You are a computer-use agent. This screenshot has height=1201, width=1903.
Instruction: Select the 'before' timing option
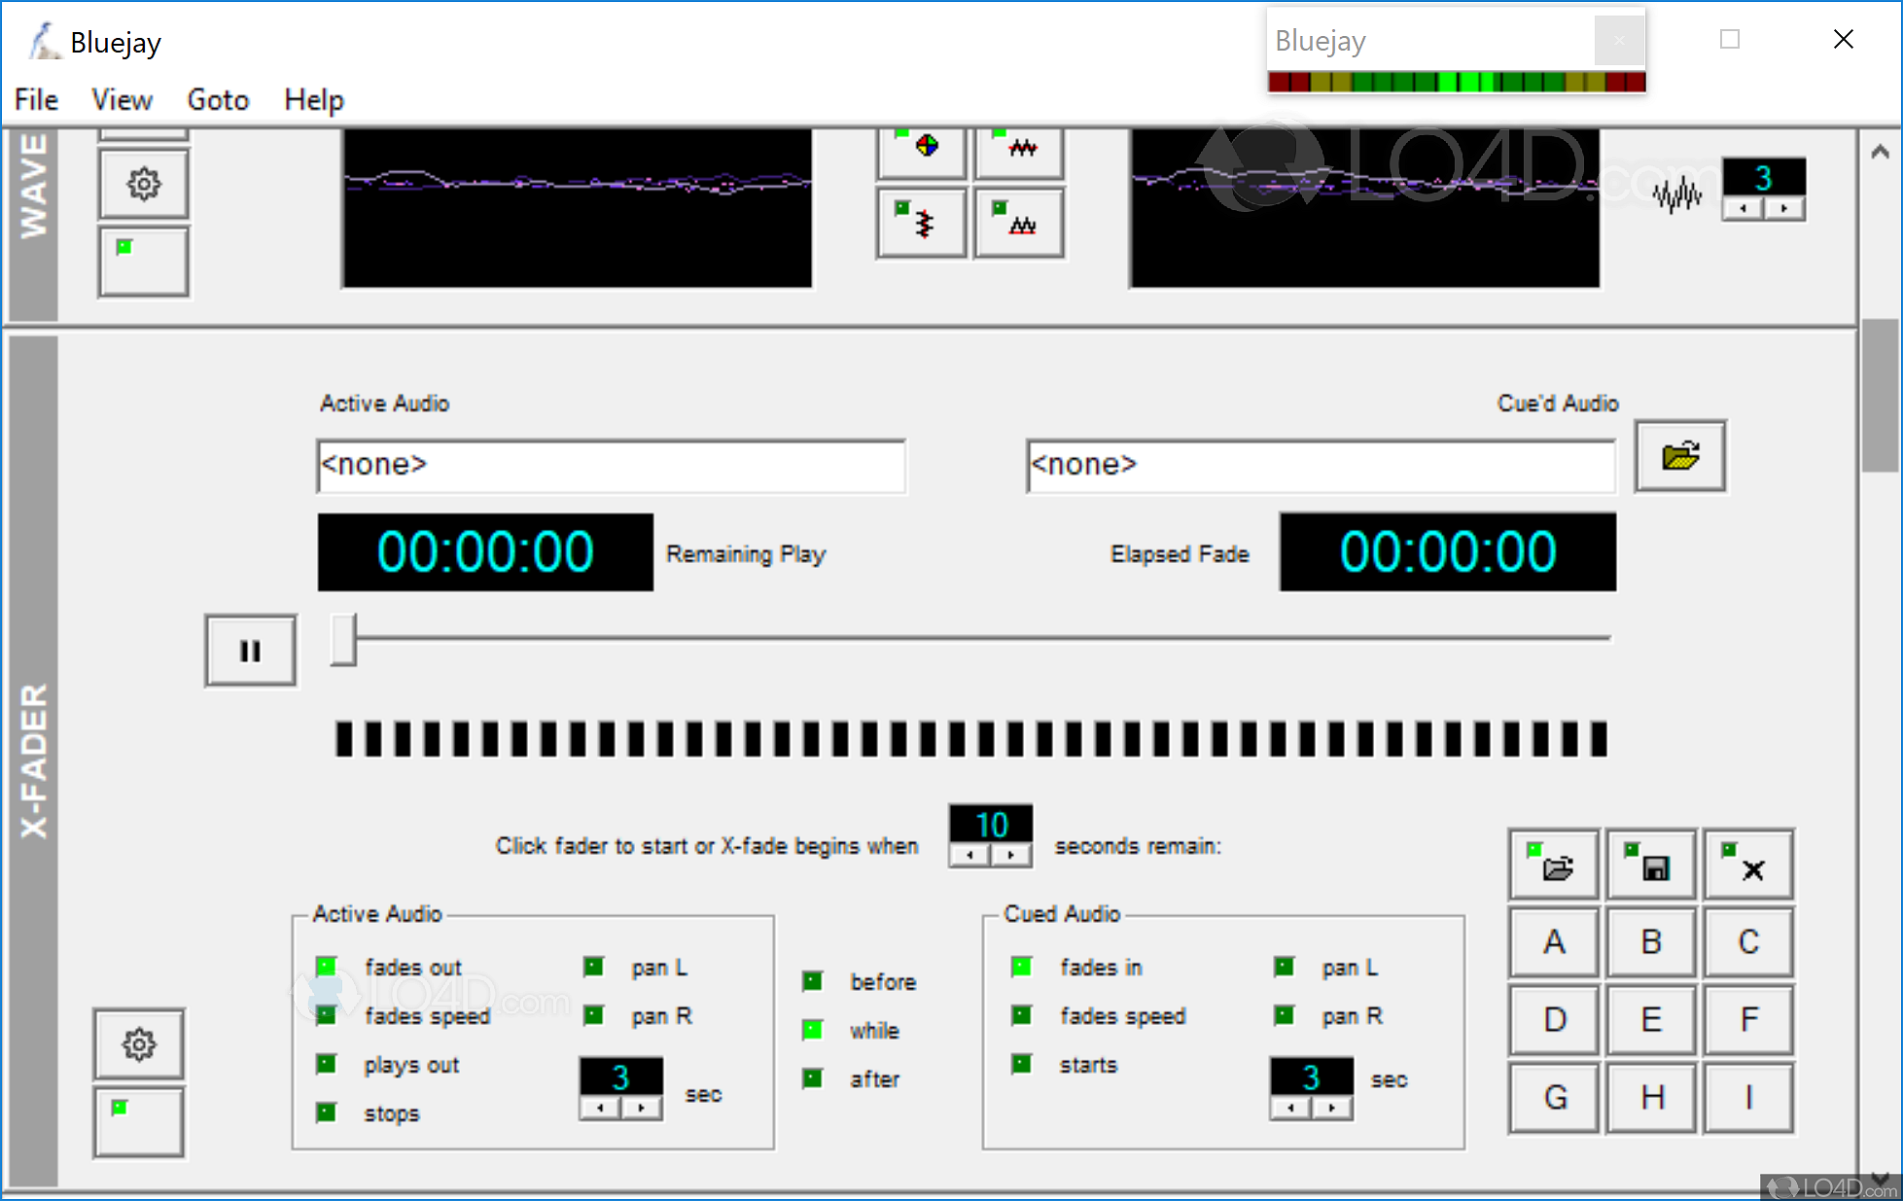point(813,981)
